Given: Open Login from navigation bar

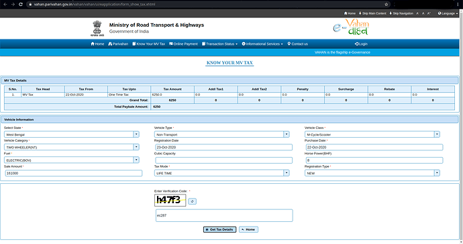Looking at the screenshot, I should (x=361, y=44).
